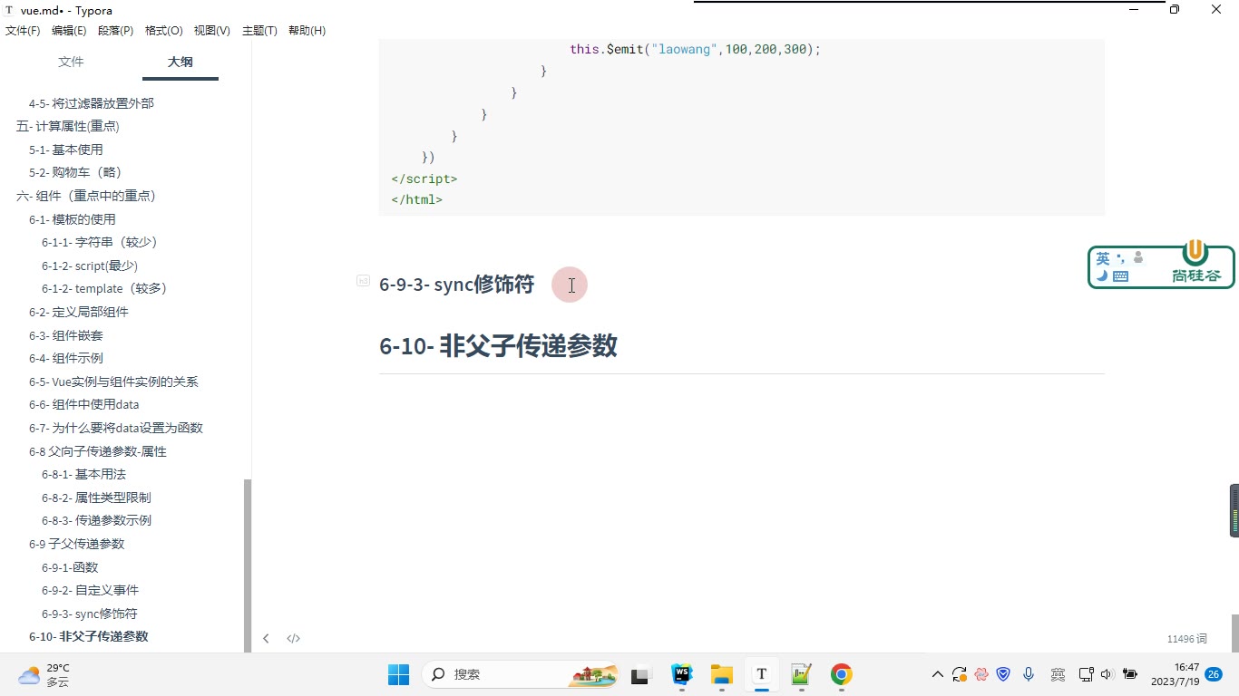
Task: Go to 6-9-2- 自定义事件 in outline
Action: click(90, 590)
